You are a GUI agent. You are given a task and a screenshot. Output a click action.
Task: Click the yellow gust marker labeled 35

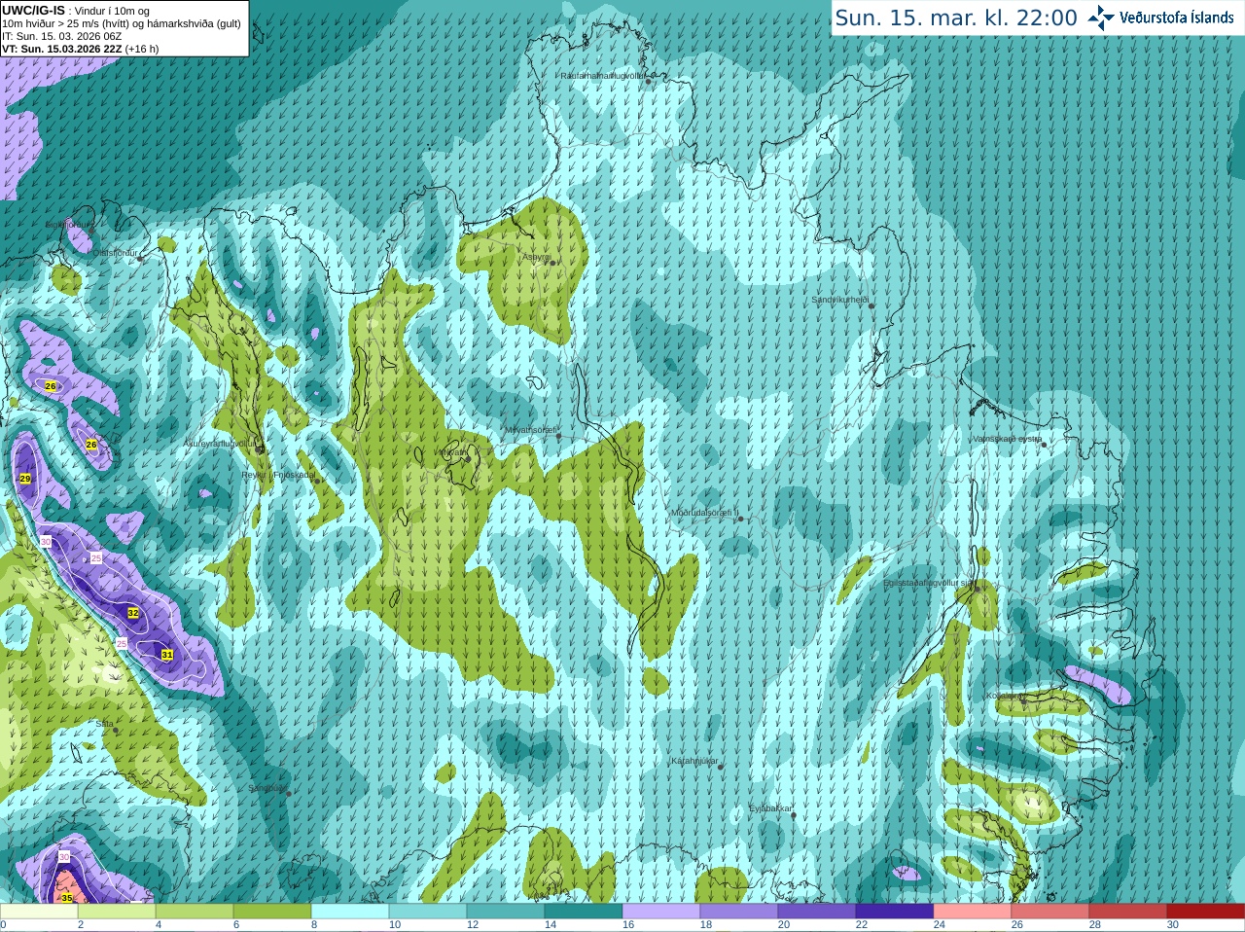click(x=67, y=898)
